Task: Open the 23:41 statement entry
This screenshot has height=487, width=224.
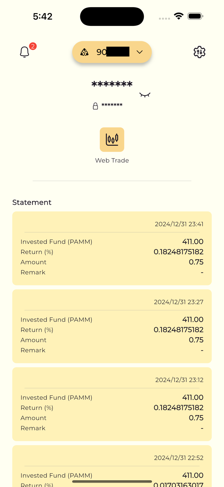Action: point(112,248)
